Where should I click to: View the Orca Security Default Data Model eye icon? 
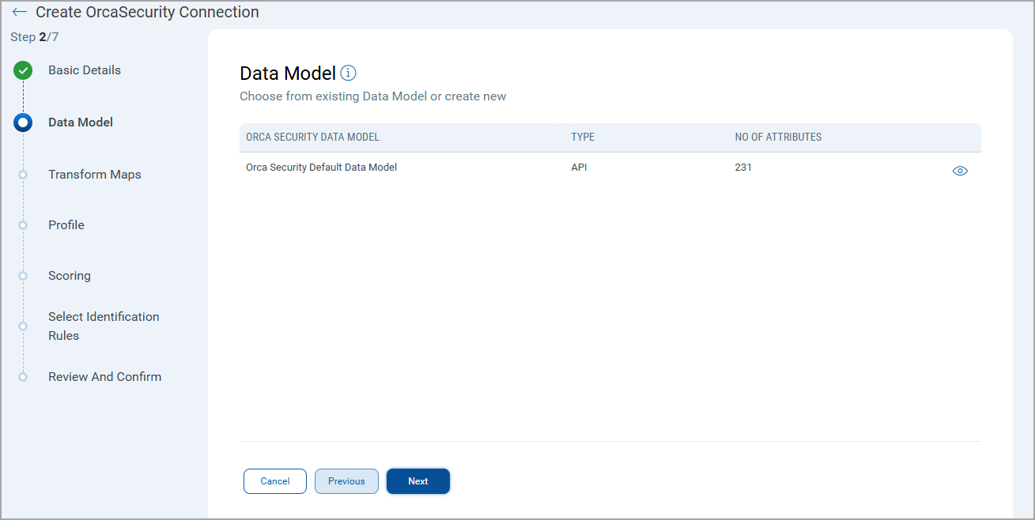(960, 171)
